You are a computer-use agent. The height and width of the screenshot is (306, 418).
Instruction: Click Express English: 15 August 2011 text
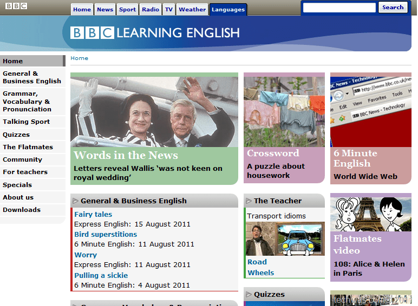point(132,224)
